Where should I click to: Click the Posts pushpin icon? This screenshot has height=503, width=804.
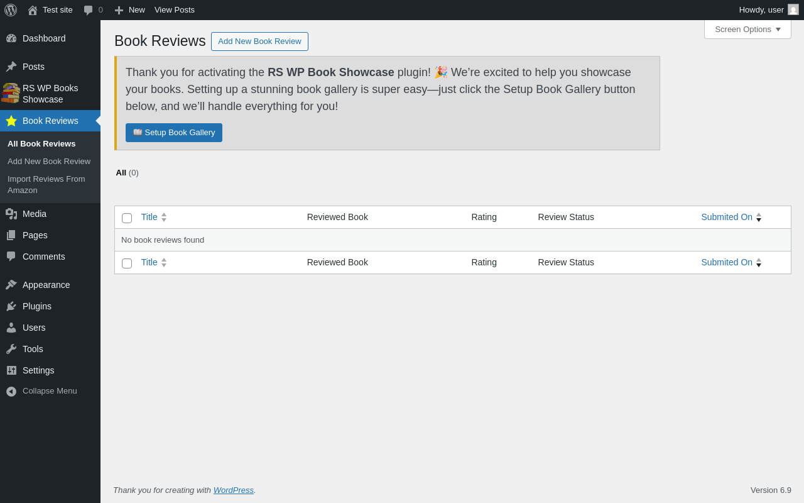11,67
